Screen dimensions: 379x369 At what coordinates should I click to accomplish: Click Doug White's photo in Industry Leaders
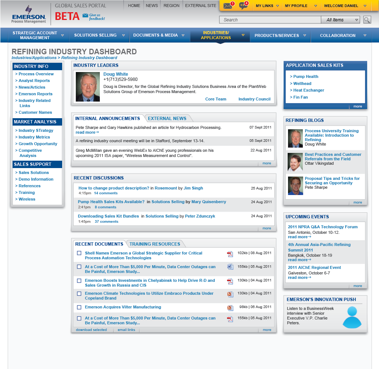tap(88, 87)
